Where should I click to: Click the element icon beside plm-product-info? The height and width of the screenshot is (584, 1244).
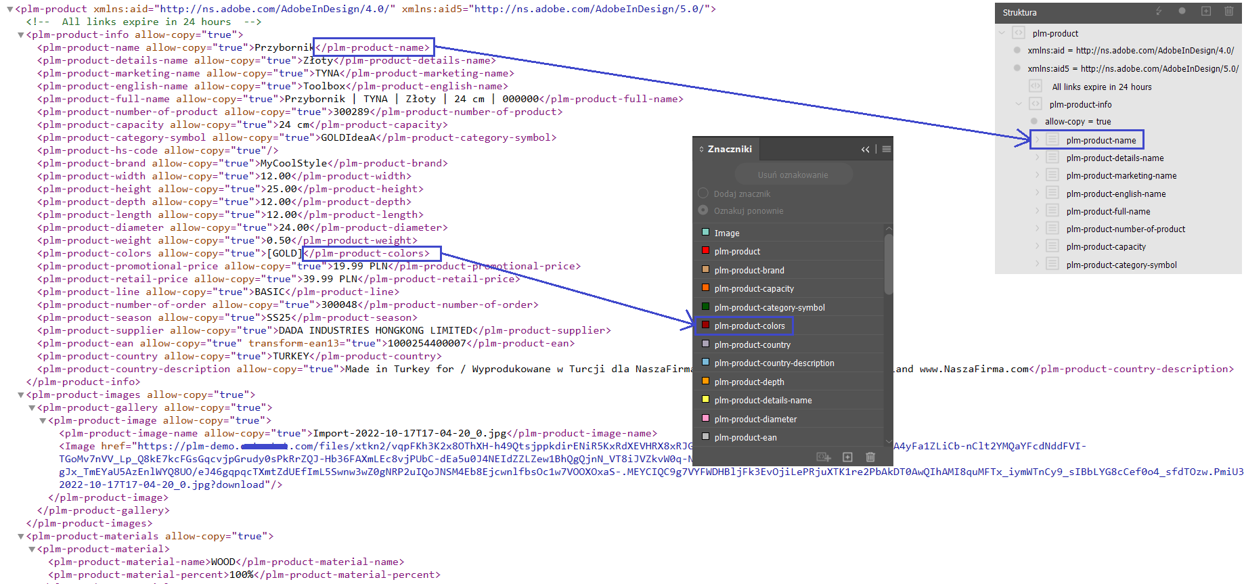point(1036,104)
